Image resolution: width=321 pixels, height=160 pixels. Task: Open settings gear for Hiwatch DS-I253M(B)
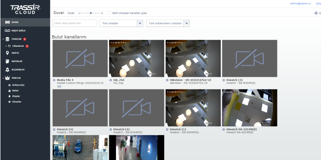tap(224, 130)
